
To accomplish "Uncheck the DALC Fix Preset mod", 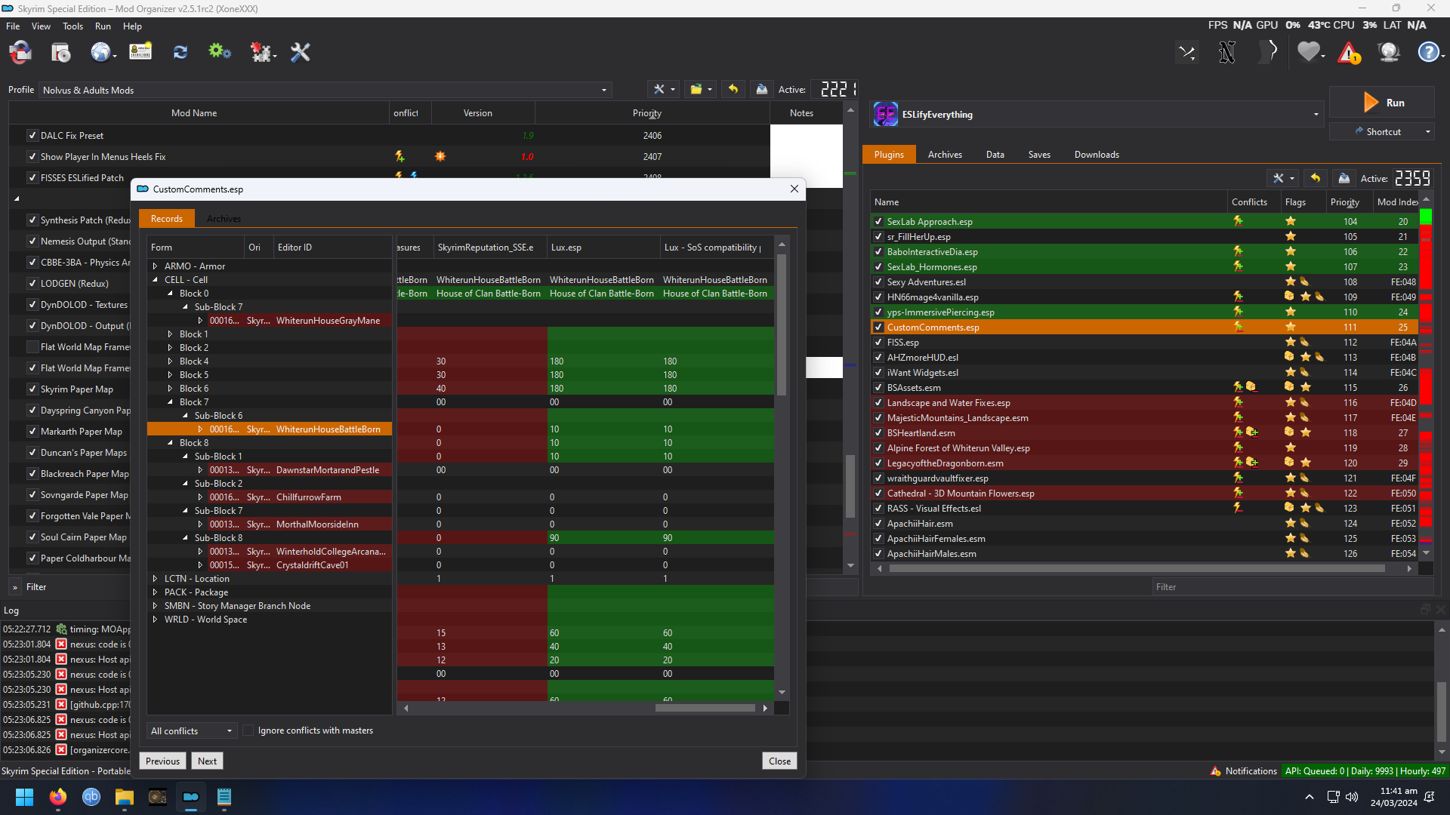I will coord(32,136).
